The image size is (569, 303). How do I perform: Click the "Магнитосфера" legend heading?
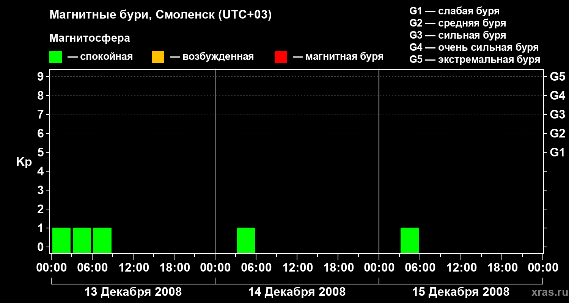tap(90, 38)
